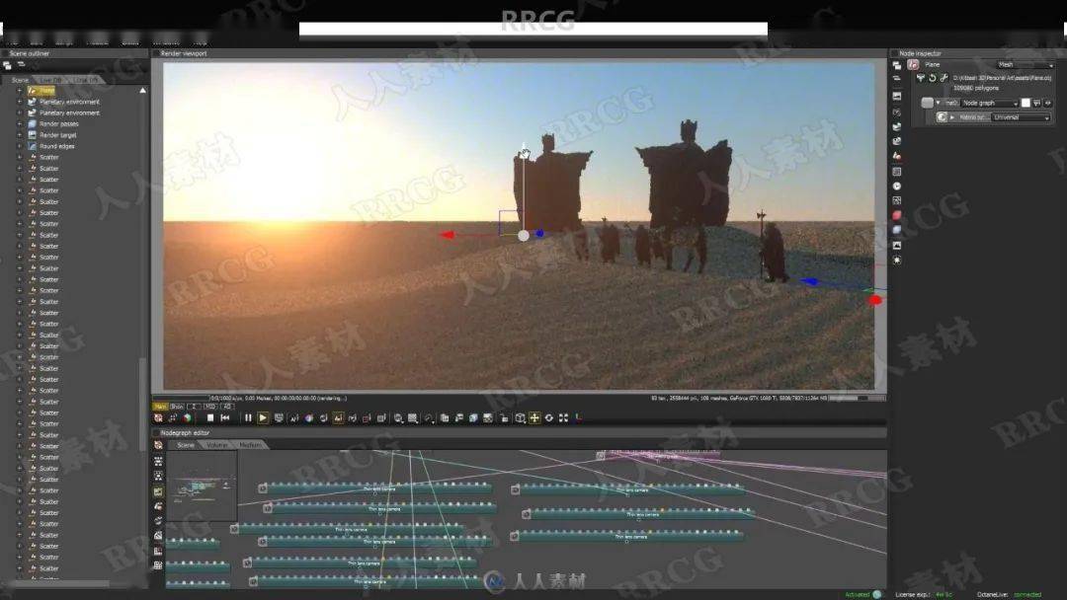
Task: Expand the Render target tree item
Action: click(19, 135)
